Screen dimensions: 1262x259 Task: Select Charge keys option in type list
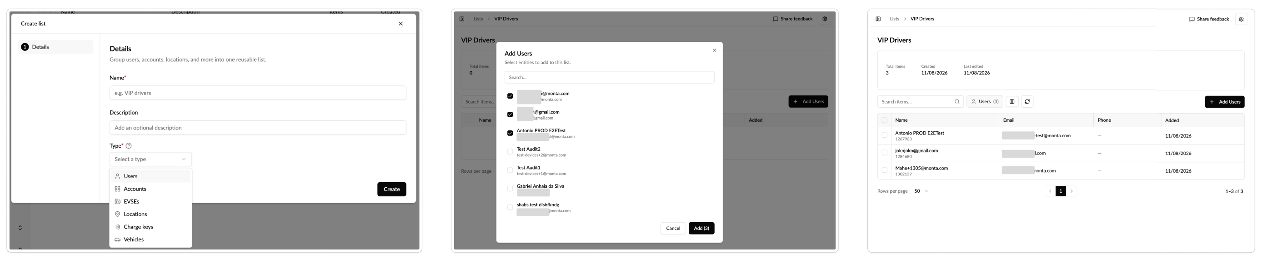(x=150, y=227)
